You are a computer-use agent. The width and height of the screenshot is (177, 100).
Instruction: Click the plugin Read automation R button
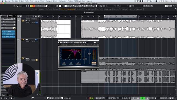coord(64,42)
